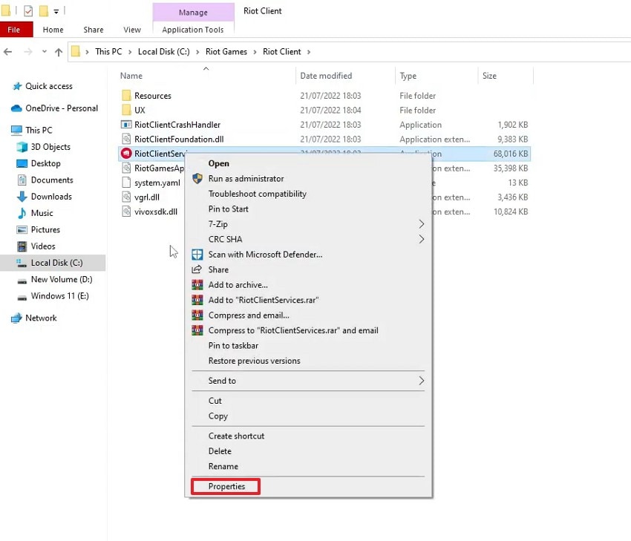631x541 pixels.
Task: Open OneDrive - Personal from the sidebar
Action: [x=55, y=108]
